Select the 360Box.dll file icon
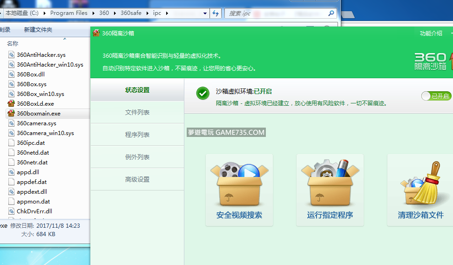The width and height of the screenshot is (453, 265). [11, 74]
